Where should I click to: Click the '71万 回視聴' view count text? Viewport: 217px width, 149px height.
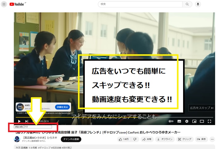click(x=22, y=148)
